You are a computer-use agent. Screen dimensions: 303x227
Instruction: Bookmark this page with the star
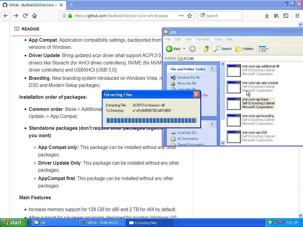click(x=190, y=16)
